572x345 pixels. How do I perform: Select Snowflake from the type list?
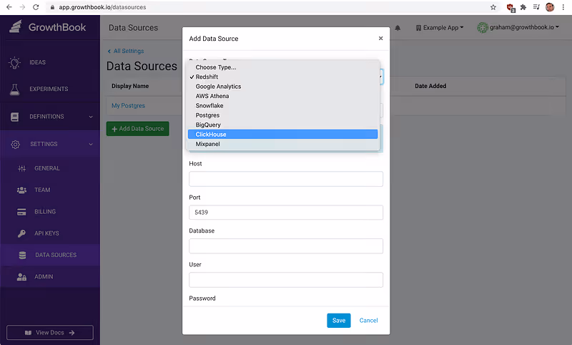tap(282, 105)
